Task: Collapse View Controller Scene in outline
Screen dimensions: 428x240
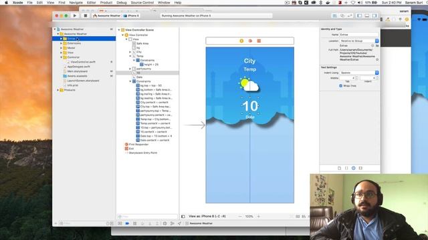Action: pyautogui.click(x=119, y=30)
